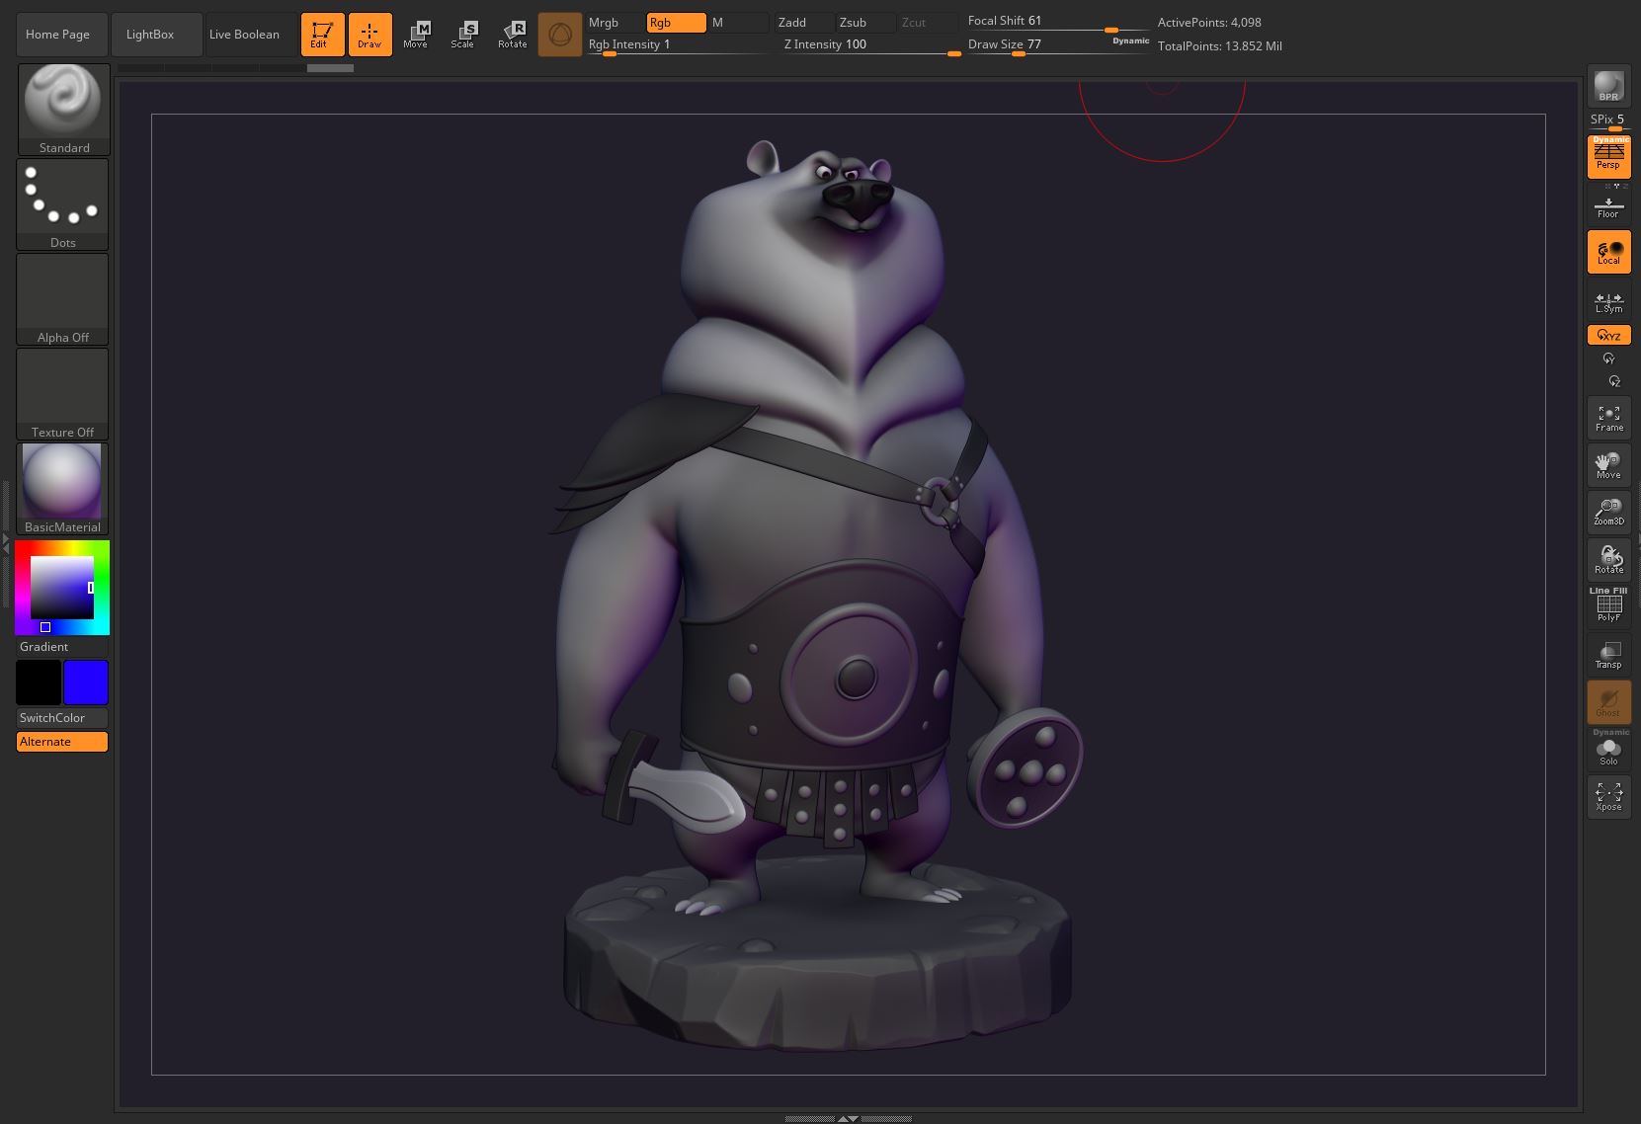Select XYZ rotation mode

pos(1608,335)
